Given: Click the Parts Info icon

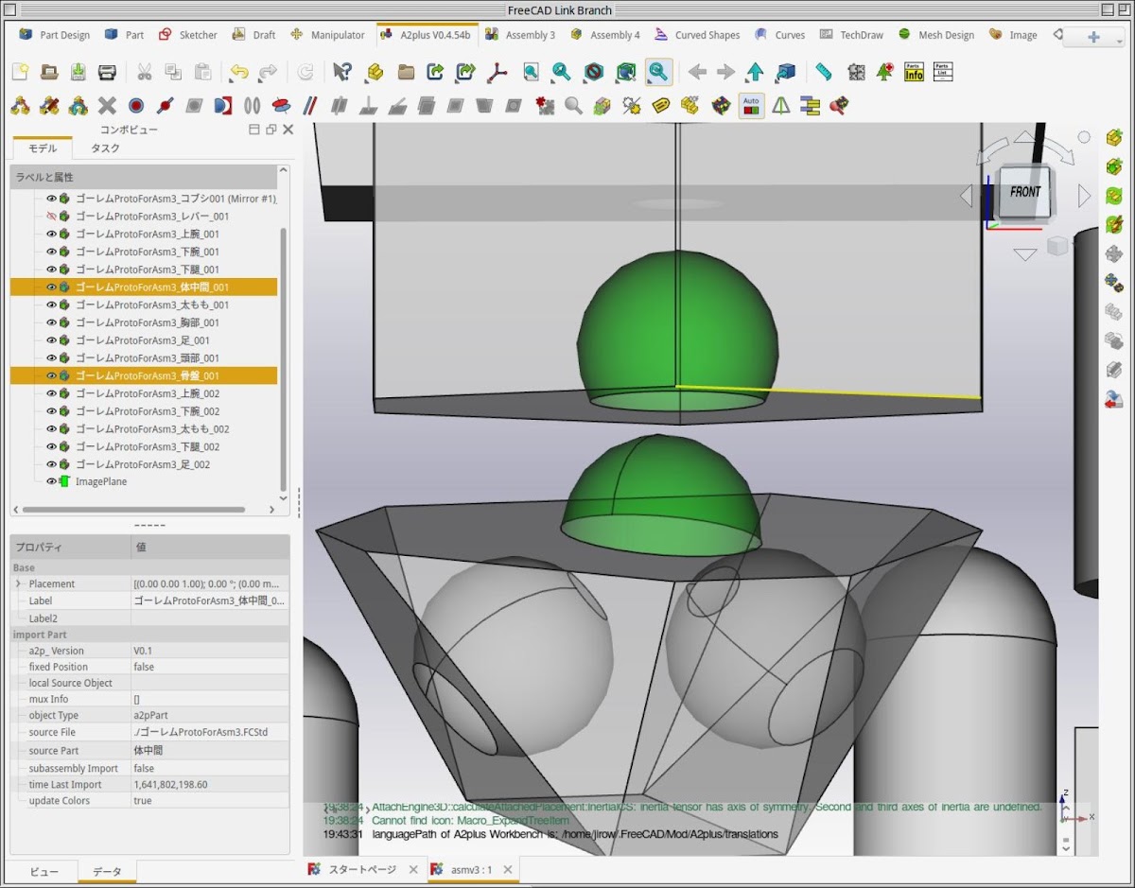Looking at the screenshot, I should click(914, 72).
